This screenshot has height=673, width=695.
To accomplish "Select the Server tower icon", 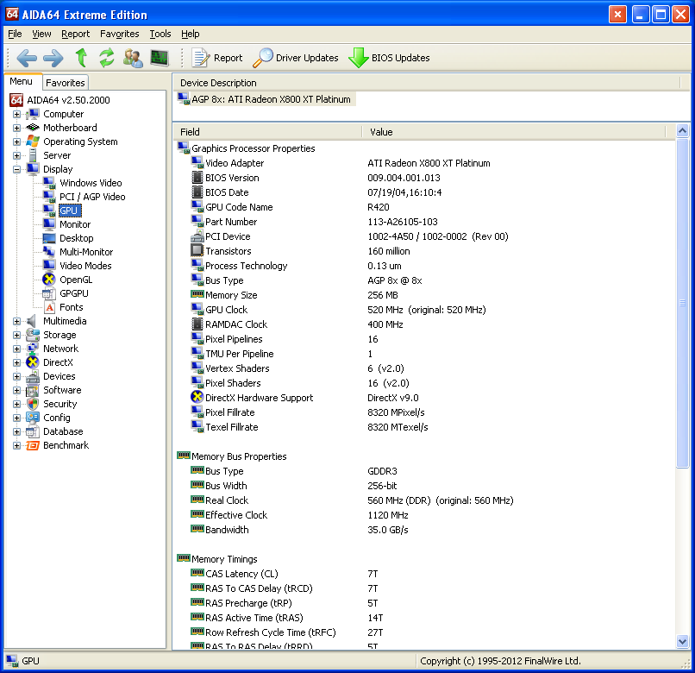I will [34, 155].
